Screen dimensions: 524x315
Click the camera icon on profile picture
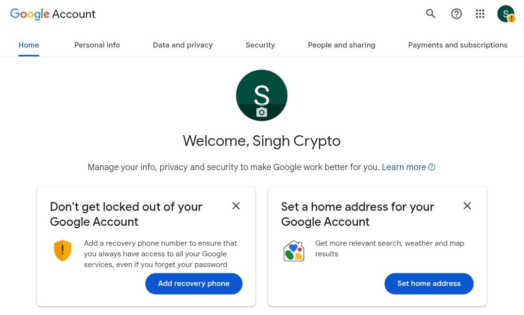262,112
